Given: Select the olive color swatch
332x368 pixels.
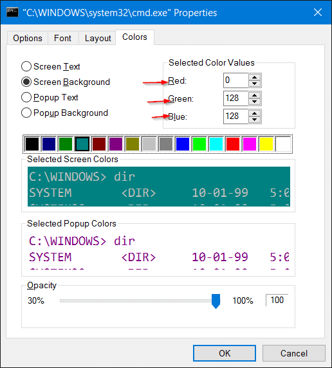Looking at the screenshot, I should point(133,144).
